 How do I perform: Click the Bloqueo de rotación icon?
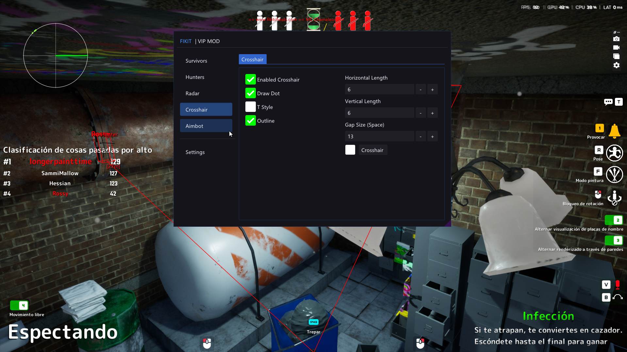pos(614,198)
